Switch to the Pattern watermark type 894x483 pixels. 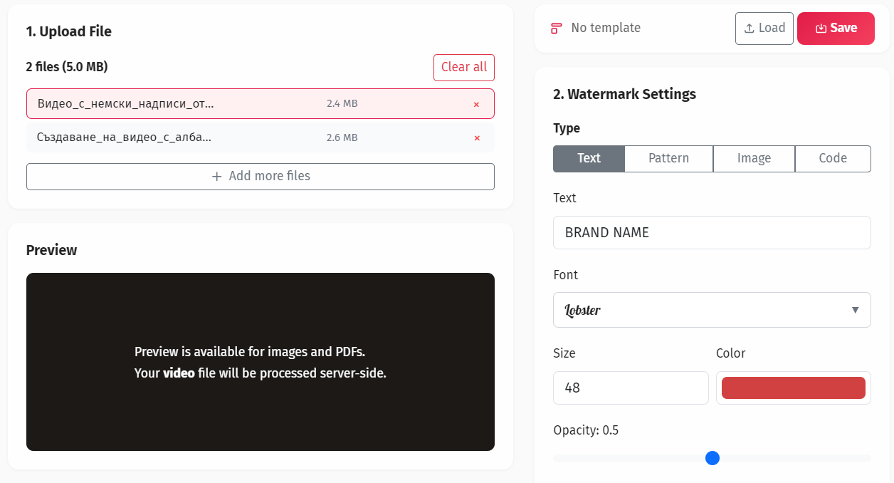click(668, 158)
